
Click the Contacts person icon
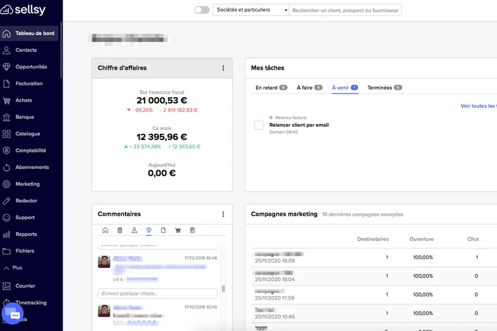[6, 50]
